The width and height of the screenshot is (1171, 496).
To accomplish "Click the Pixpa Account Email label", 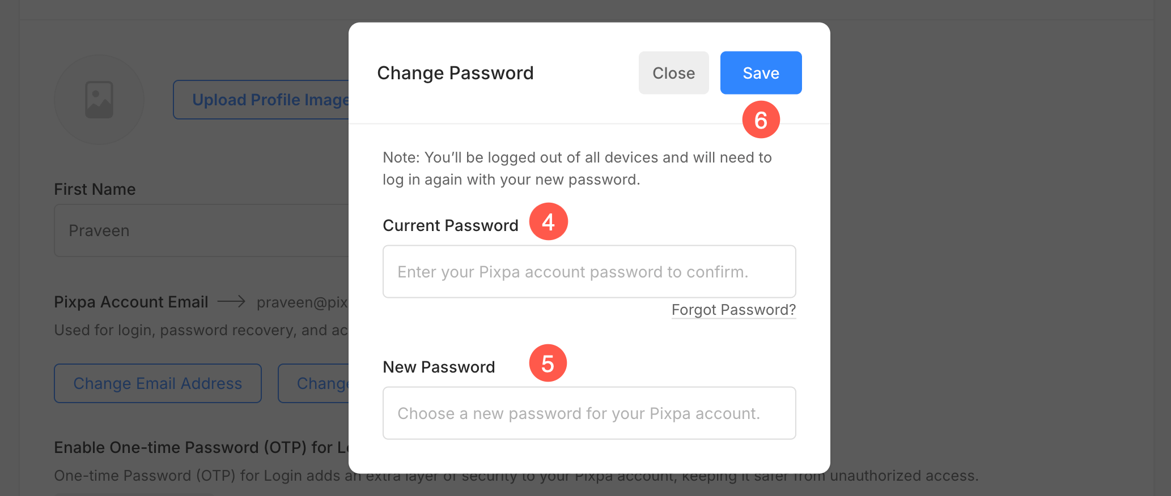I will [131, 302].
